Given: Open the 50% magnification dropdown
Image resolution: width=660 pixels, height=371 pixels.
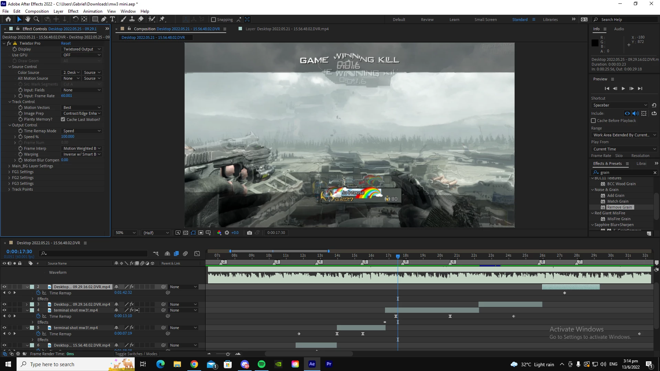Looking at the screenshot, I should tap(126, 233).
